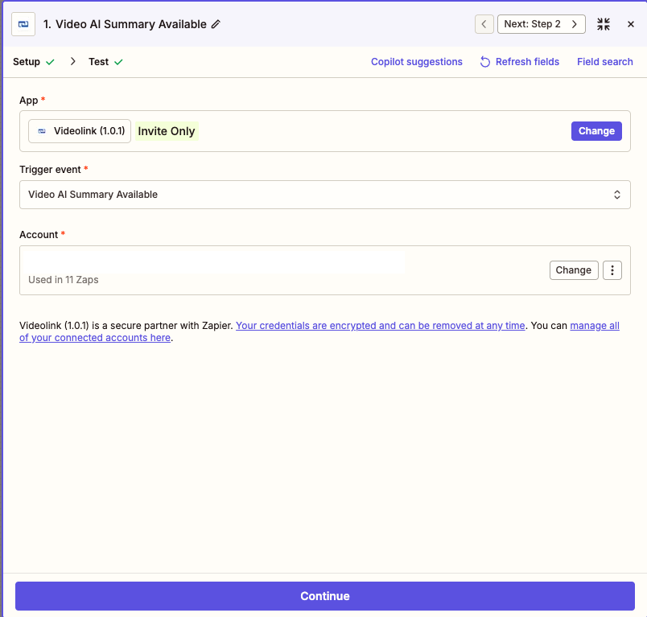Close the step editor with X

click(x=631, y=24)
